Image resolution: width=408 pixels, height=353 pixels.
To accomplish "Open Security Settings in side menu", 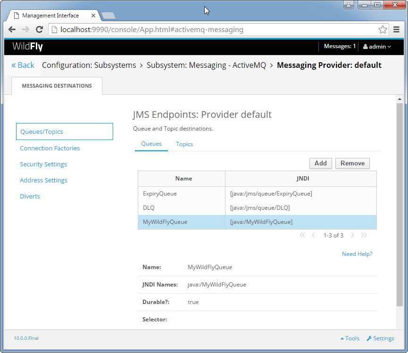I will tap(43, 164).
